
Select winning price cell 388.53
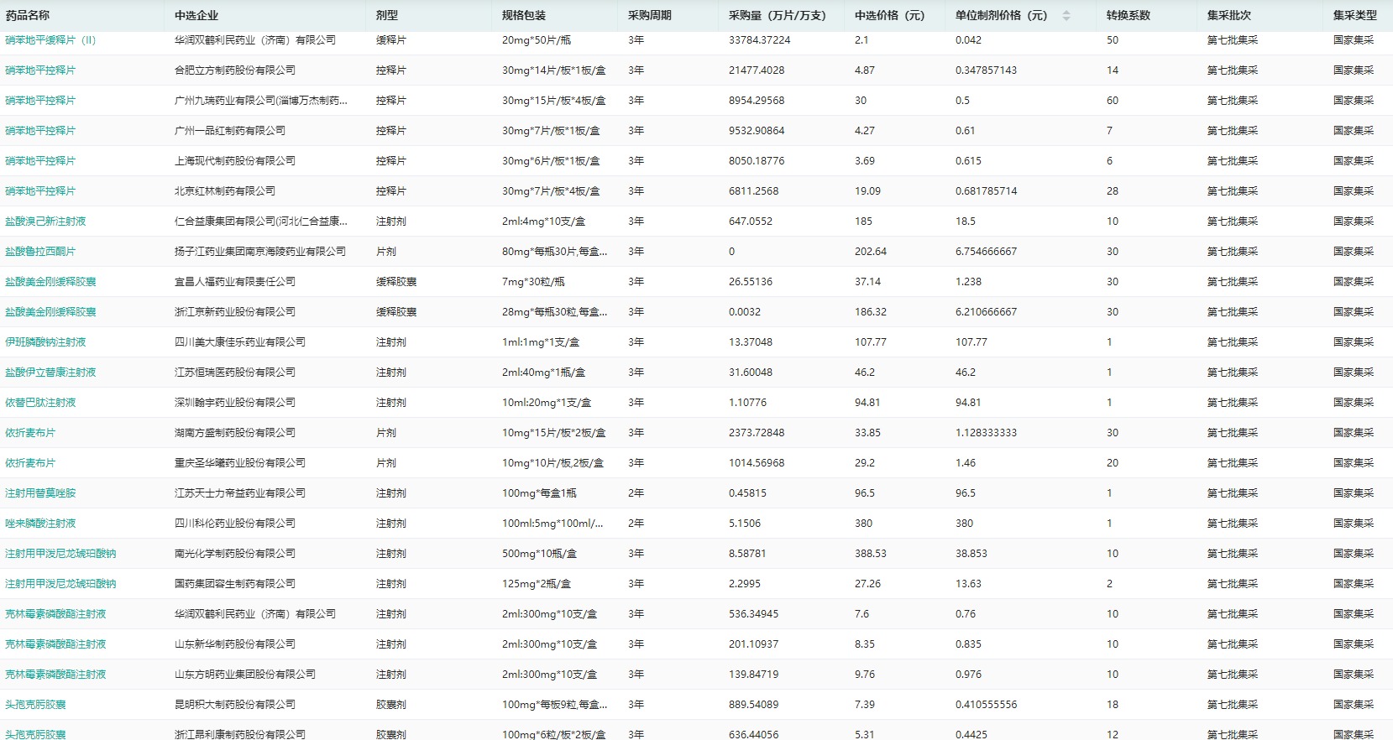tap(871, 554)
